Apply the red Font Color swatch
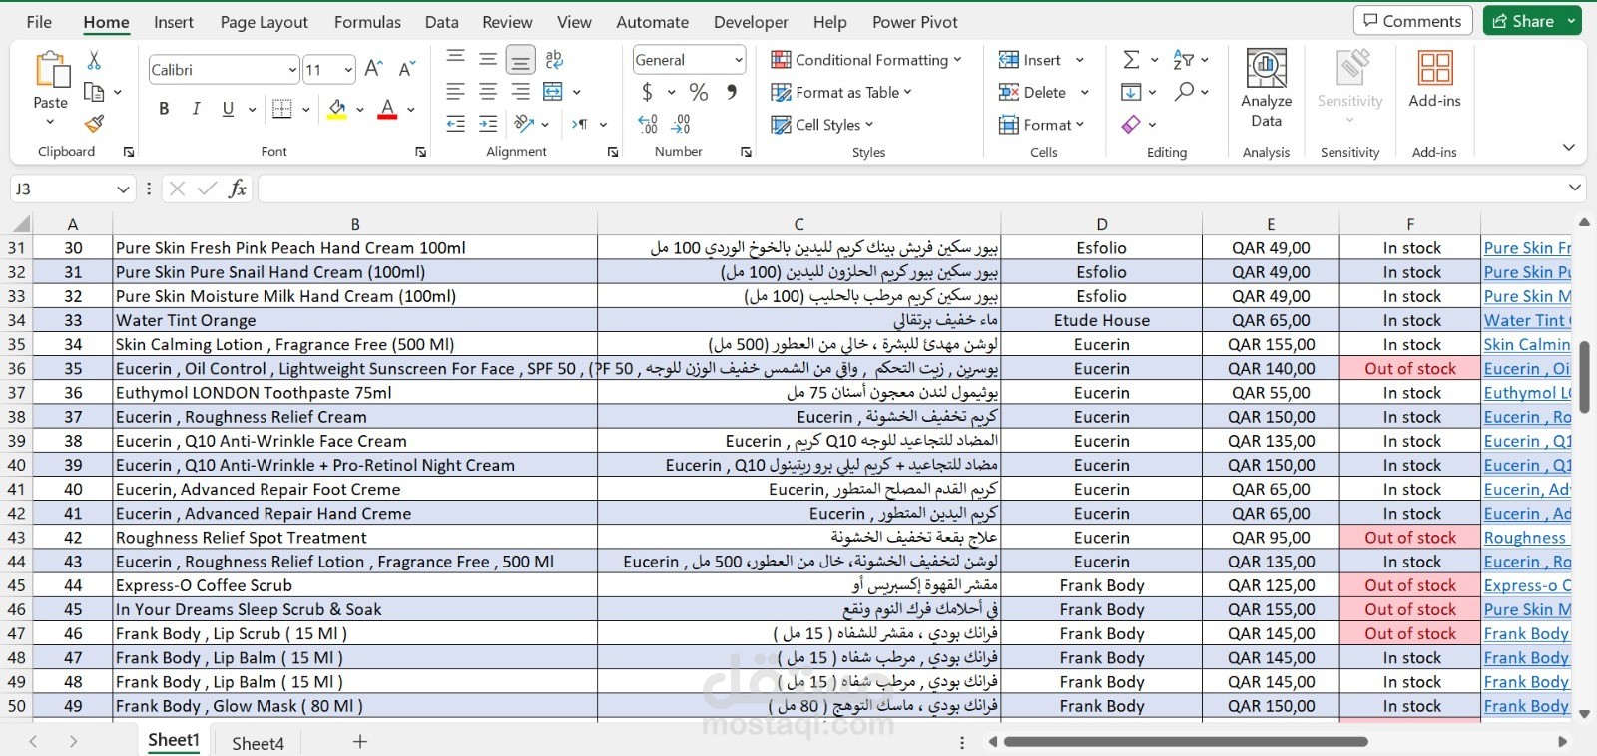 [388, 109]
